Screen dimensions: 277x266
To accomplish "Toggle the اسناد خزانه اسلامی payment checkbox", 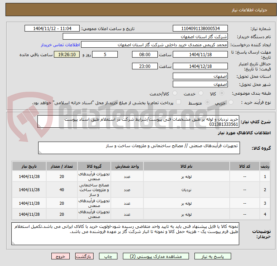I will click(179, 102).
